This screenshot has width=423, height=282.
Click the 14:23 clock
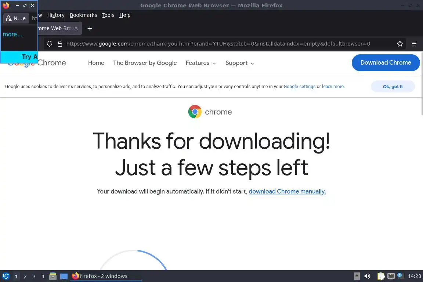tap(414, 276)
